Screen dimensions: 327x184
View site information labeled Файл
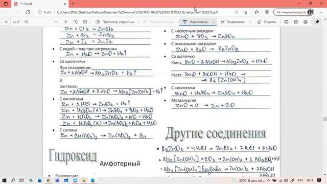44,12
